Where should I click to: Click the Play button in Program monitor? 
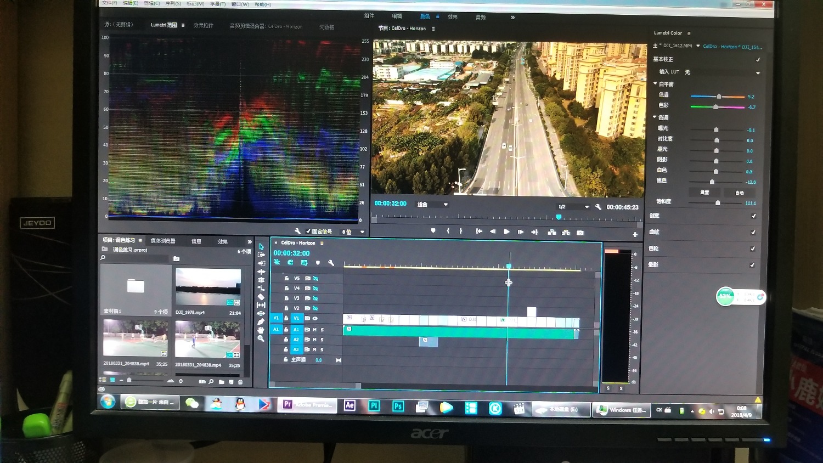click(x=506, y=231)
